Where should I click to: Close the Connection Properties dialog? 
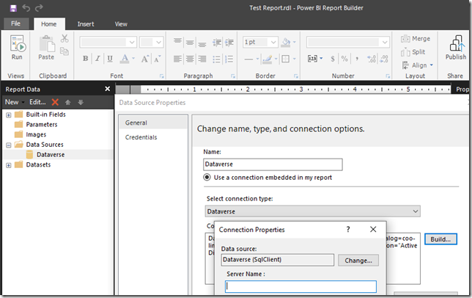point(373,229)
